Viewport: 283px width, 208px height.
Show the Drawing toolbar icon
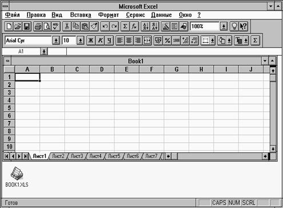(x=184, y=26)
